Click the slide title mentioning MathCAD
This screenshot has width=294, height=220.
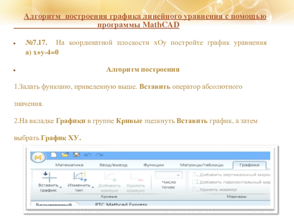[145, 21]
